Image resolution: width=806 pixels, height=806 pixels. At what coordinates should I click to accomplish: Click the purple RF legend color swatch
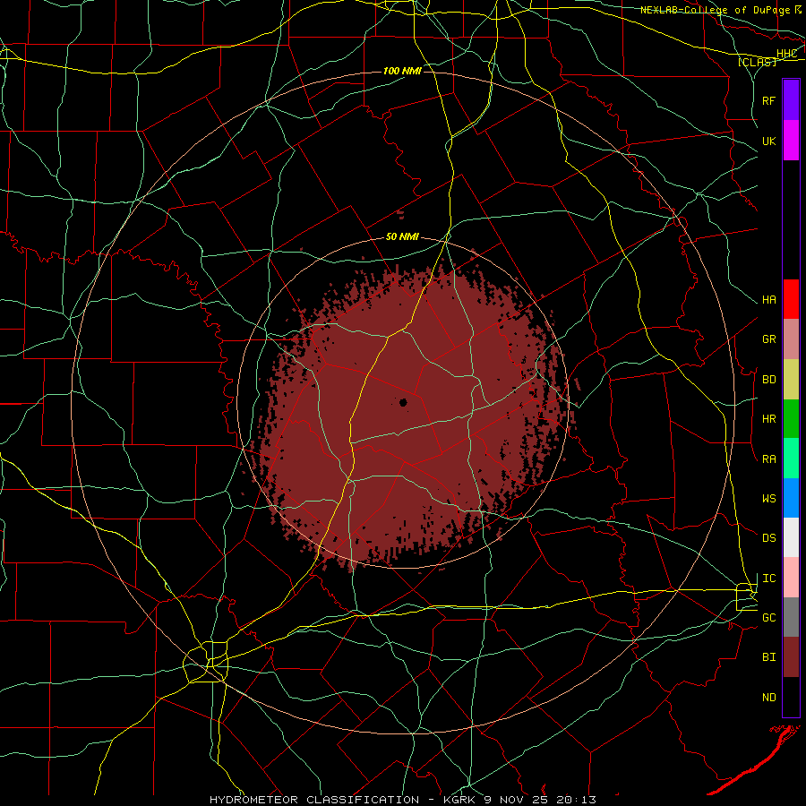pyautogui.click(x=791, y=100)
